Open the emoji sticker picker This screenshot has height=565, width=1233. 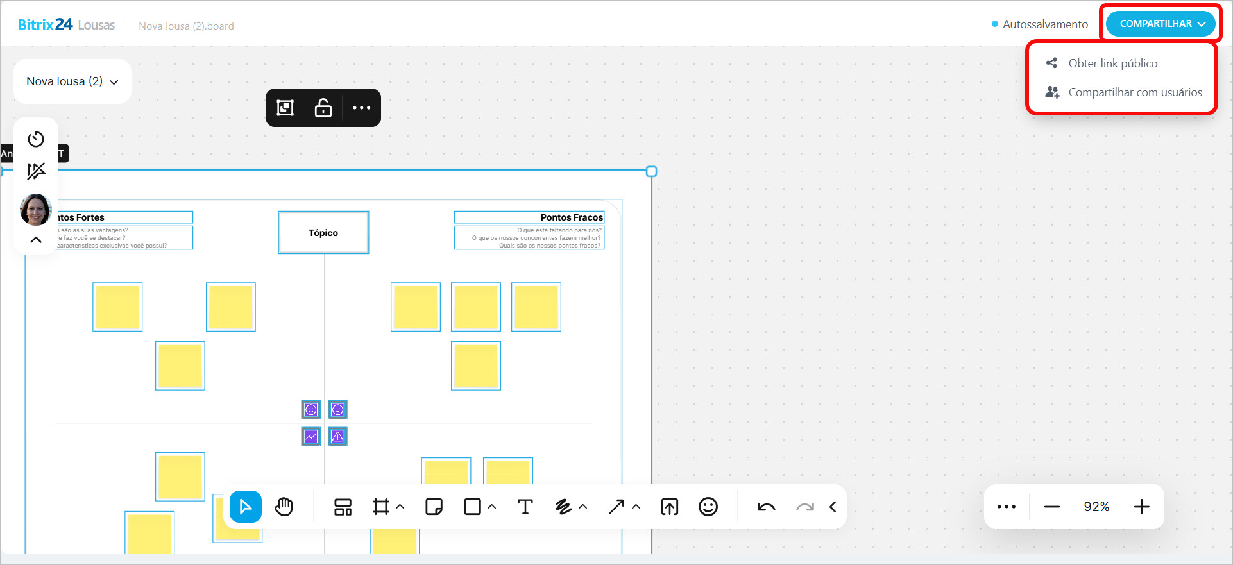[x=708, y=507]
